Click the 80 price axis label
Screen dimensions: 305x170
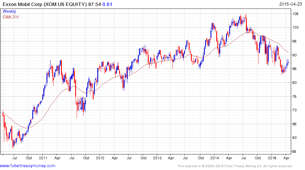point(295,82)
